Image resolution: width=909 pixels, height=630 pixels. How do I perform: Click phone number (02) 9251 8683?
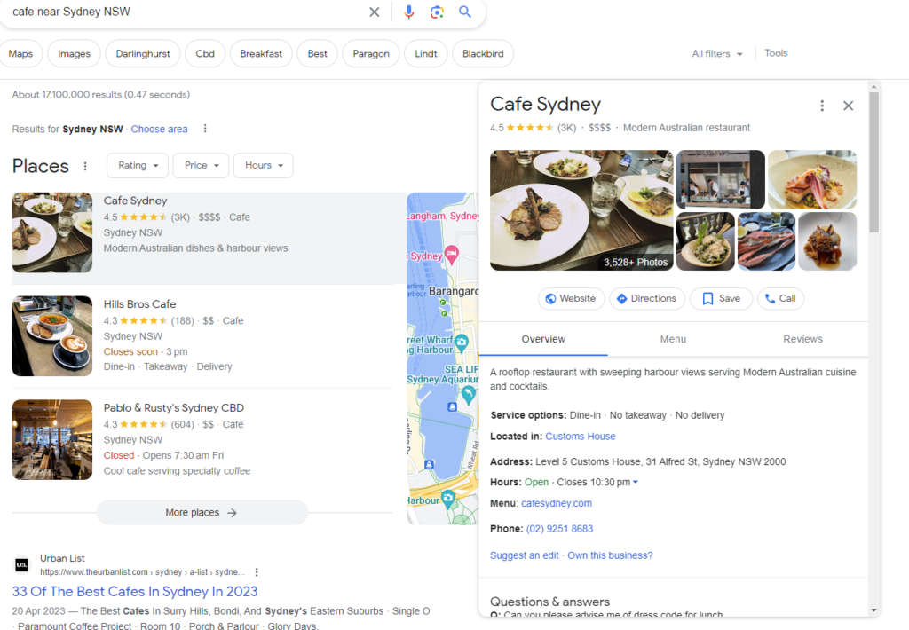click(559, 529)
